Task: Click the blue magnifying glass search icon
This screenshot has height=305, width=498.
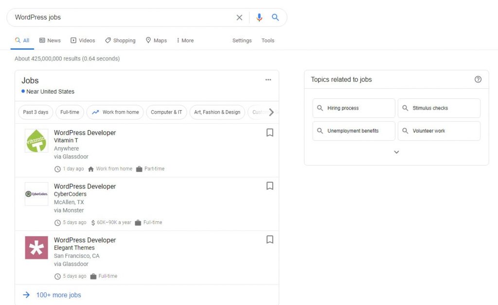Action: [276, 17]
